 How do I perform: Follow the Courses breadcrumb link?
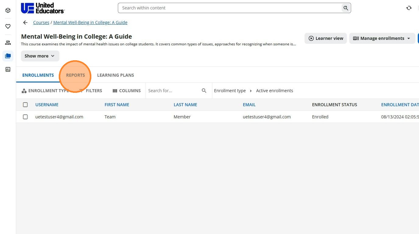point(41,23)
